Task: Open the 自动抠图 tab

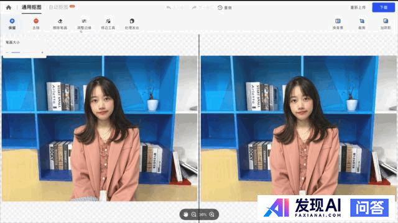Action: (x=58, y=7)
